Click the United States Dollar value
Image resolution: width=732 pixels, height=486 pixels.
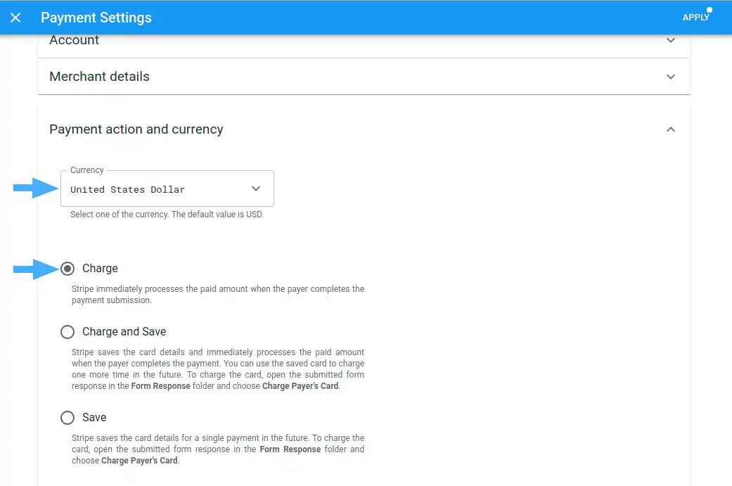click(x=127, y=189)
